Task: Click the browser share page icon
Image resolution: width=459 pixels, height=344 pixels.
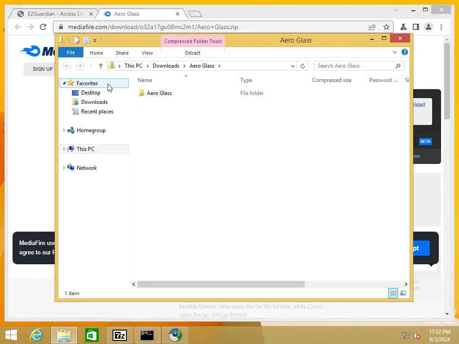Action: coord(372,27)
